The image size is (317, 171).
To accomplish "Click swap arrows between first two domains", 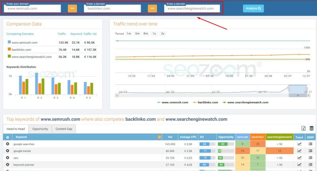I will tap(72, 9).
